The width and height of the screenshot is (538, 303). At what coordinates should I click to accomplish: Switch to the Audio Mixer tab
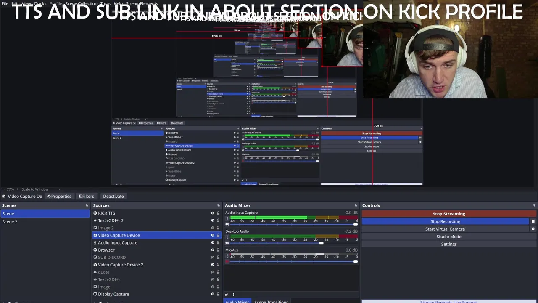point(237,301)
